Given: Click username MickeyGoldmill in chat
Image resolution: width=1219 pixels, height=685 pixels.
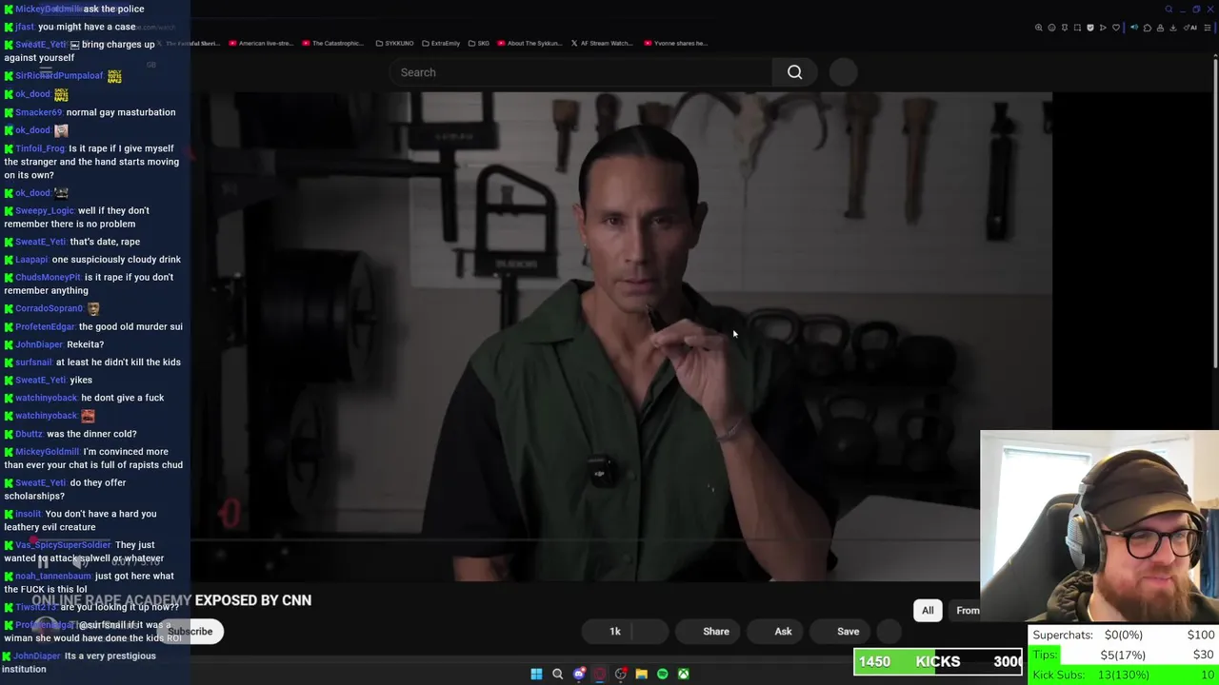Looking at the screenshot, I should (48, 452).
